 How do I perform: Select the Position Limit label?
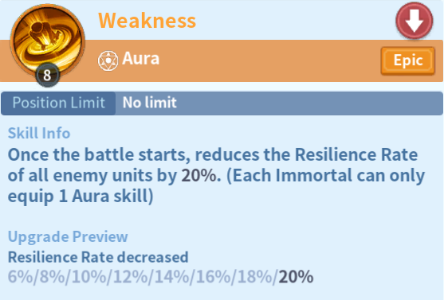pyautogui.click(x=59, y=103)
